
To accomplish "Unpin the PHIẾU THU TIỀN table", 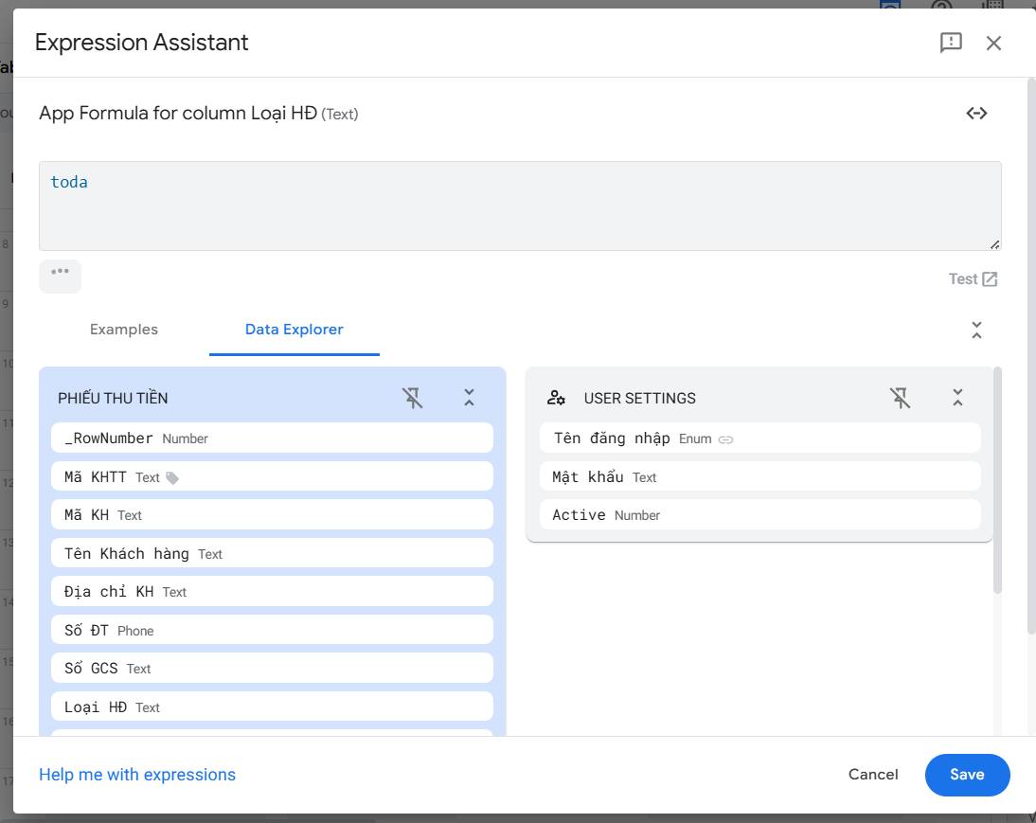I will (412, 398).
